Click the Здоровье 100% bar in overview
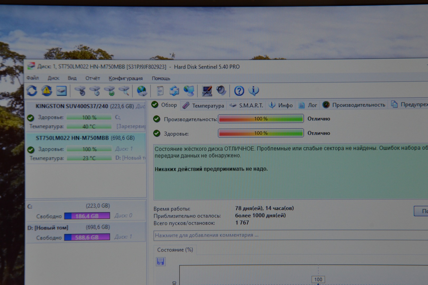428x285 pixels. 261,133
